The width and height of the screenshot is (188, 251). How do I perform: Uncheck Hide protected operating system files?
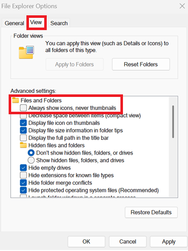pos(23,190)
